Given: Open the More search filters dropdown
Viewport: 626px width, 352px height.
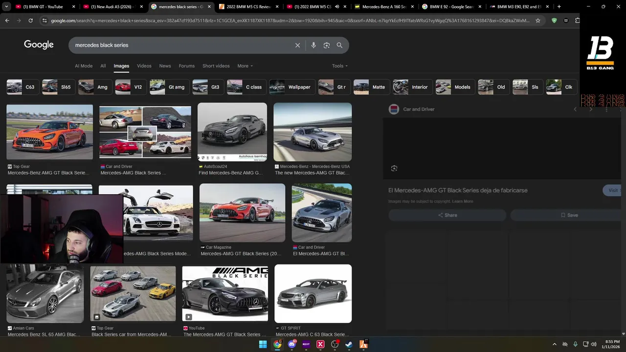Looking at the screenshot, I should (x=245, y=66).
